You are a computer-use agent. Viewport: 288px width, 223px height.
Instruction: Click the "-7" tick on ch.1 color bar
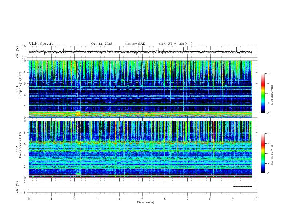coord(268,113)
